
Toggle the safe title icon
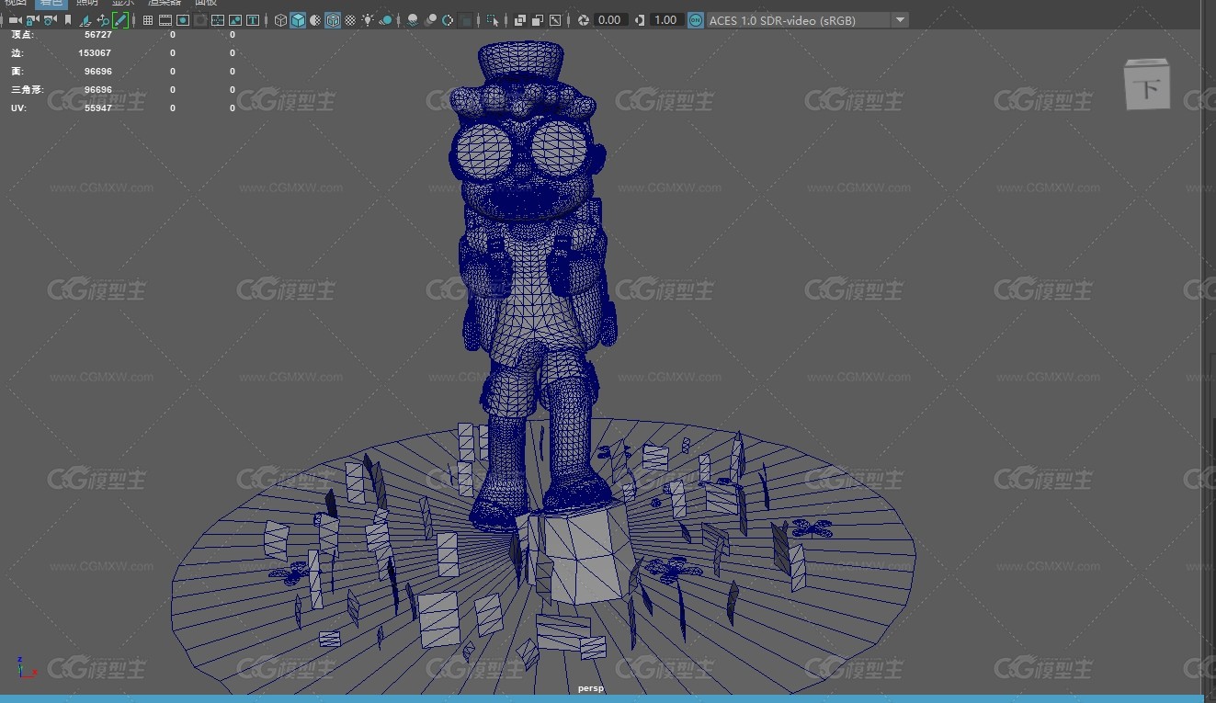point(253,20)
